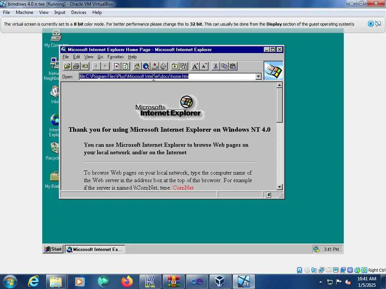Click the larger font A icon
This screenshot has height=289, width=386.
[195, 66]
